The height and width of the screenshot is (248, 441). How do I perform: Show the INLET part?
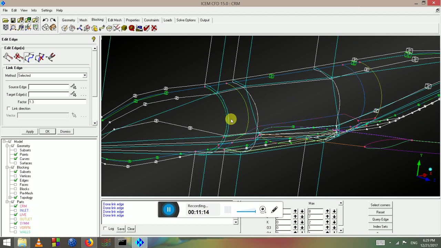pyautogui.click(x=16, y=210)
